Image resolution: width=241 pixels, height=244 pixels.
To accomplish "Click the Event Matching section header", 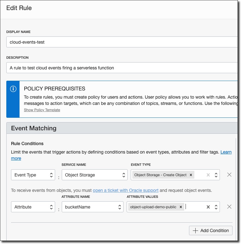I will pyautogui.click(x=34, y=128).
